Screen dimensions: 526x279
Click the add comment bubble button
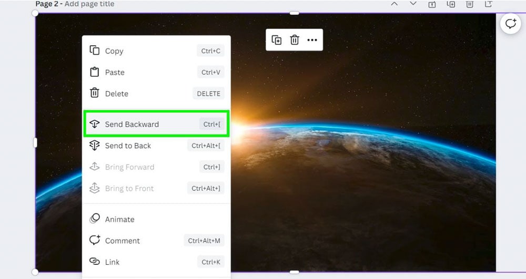(511, 24)
